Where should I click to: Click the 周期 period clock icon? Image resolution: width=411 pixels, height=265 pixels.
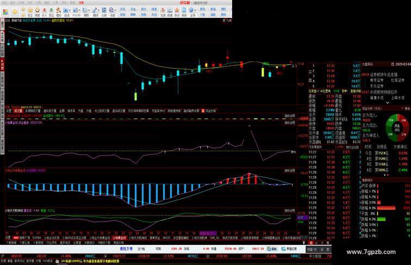[85, 12]
